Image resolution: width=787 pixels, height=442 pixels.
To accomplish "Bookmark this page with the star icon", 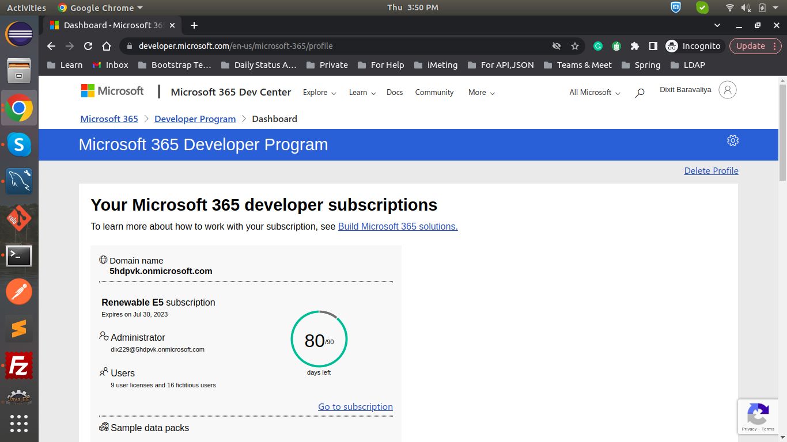I will (574, 46).
